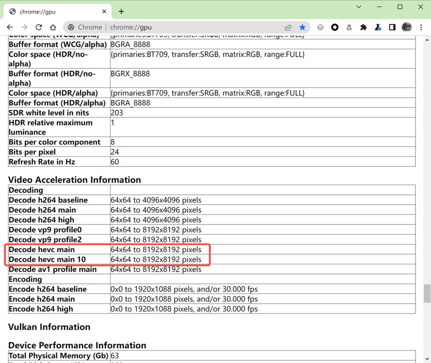Click the share this page icon
The height and width of the screenshot is (363, 431).
coord(288,27)
